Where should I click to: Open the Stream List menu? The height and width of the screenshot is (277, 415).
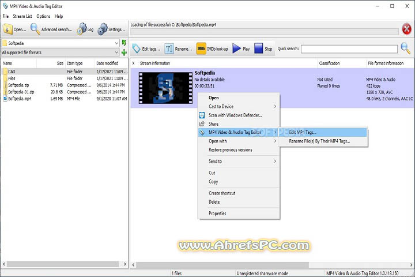pos(22,16)
